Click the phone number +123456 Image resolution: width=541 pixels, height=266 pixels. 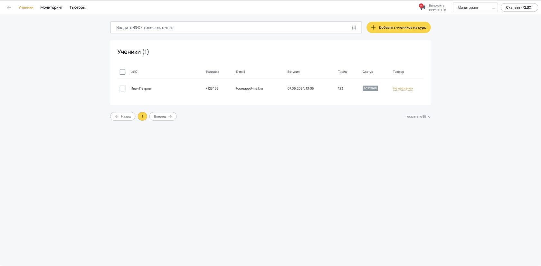coord(212,88)
